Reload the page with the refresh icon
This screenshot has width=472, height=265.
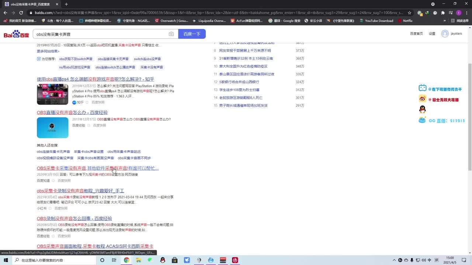click(x=21, y=13)
